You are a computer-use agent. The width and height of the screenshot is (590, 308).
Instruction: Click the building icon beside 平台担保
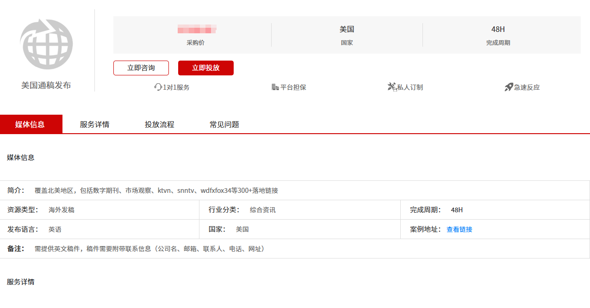point(275,87)
